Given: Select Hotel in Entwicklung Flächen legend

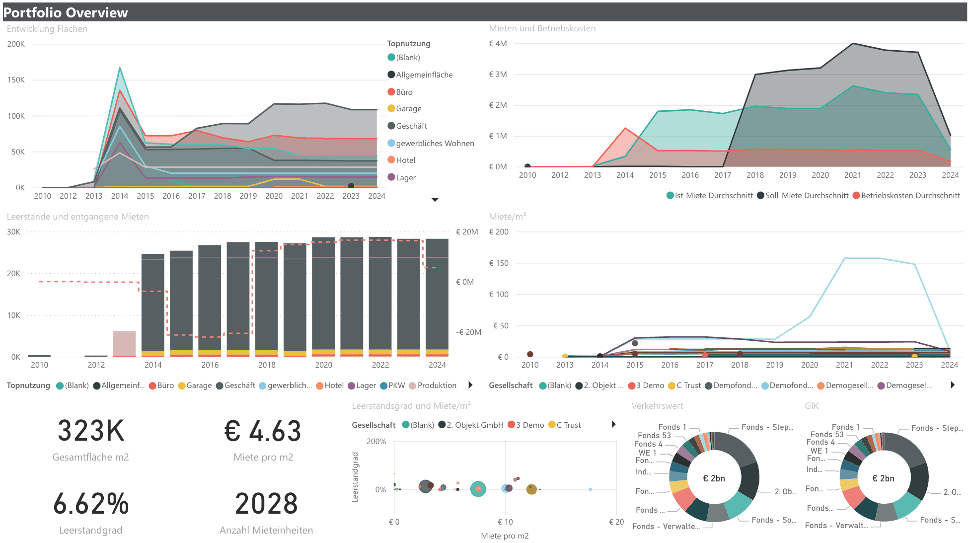Looking at the screenshot, I should 401,160.
